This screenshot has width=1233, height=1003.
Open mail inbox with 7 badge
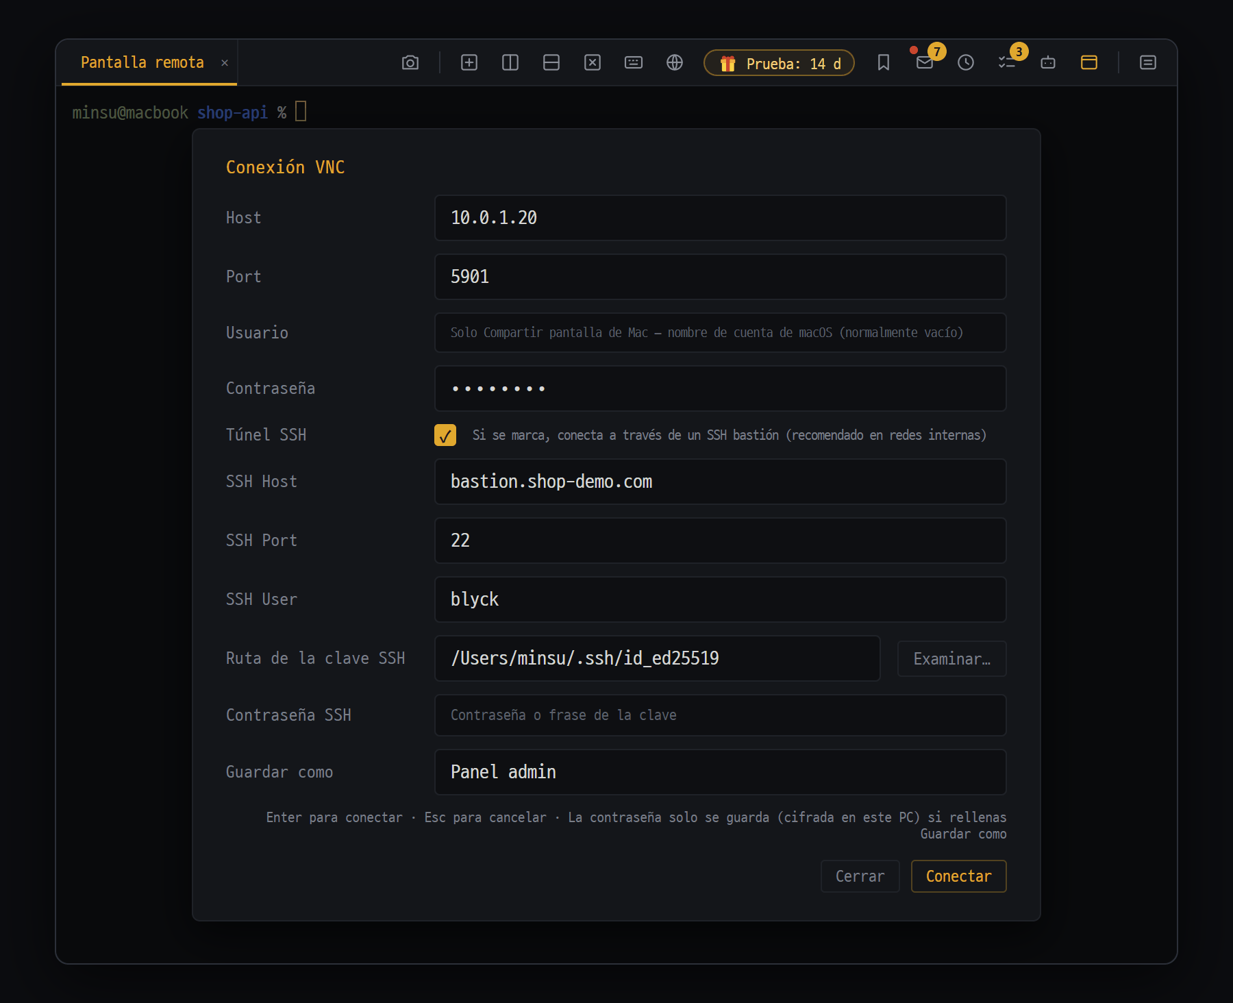coord(925,63)
